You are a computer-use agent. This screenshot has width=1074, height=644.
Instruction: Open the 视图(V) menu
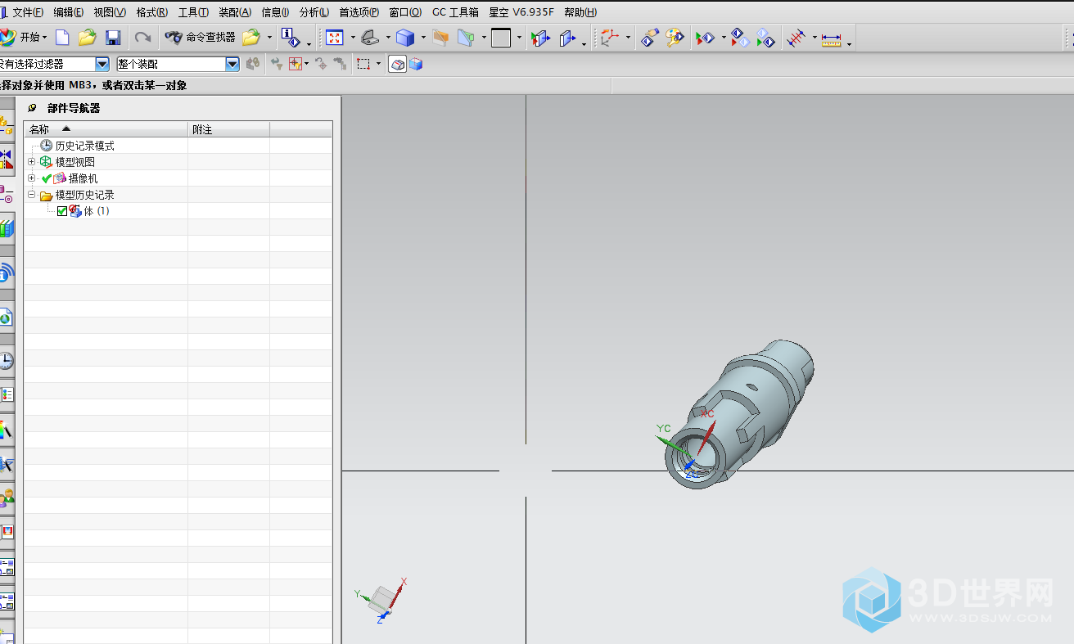[x=110, y=12]
